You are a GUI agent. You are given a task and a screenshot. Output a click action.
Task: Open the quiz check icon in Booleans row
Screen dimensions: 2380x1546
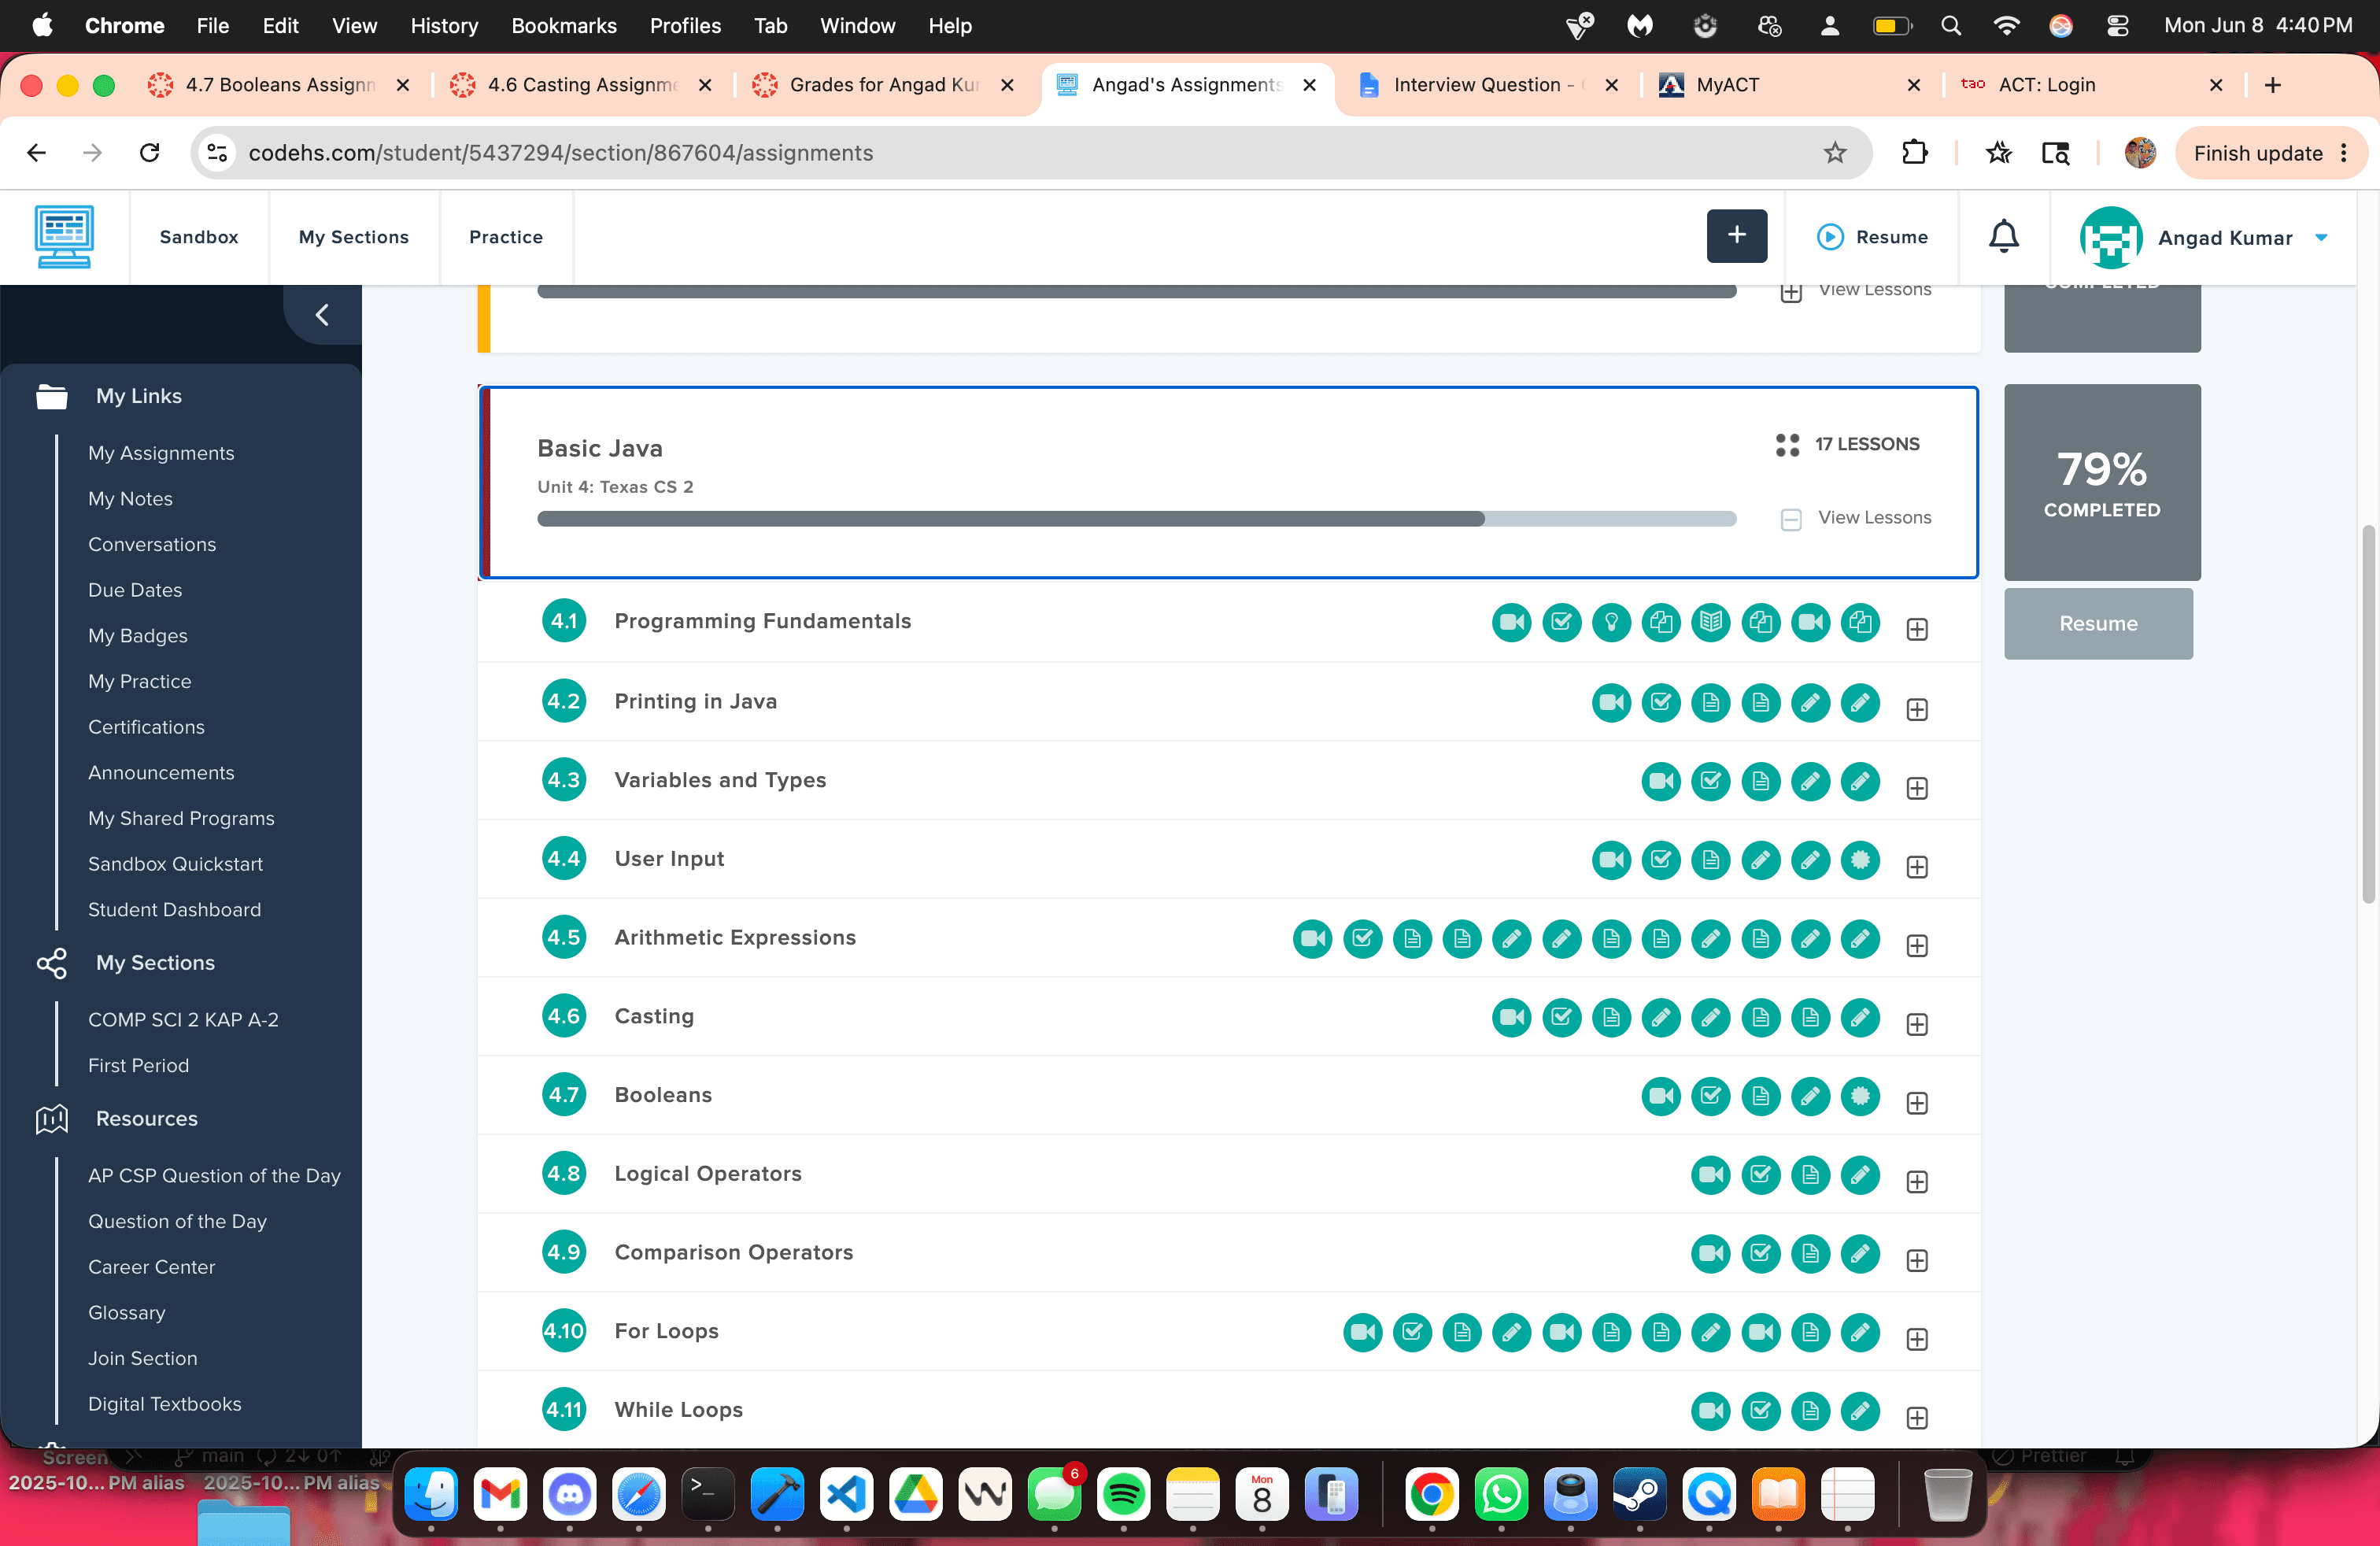(1711, 1096)
